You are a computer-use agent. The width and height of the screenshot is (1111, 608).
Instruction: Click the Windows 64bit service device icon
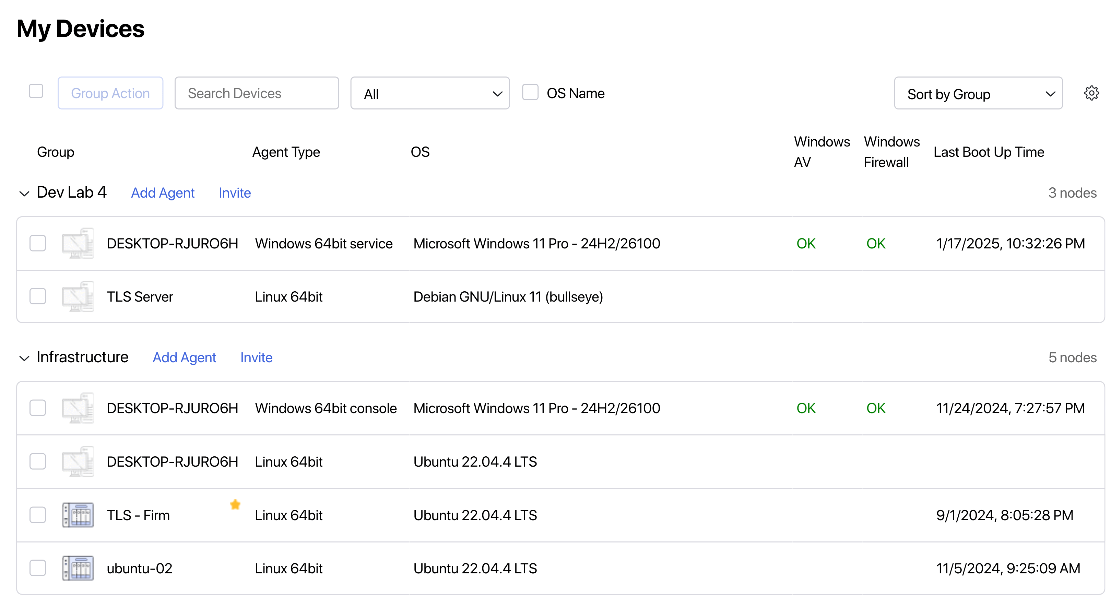(78, 243)
